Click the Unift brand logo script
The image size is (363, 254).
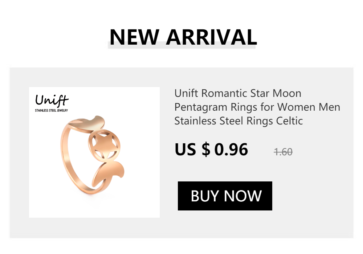[52, 100]
